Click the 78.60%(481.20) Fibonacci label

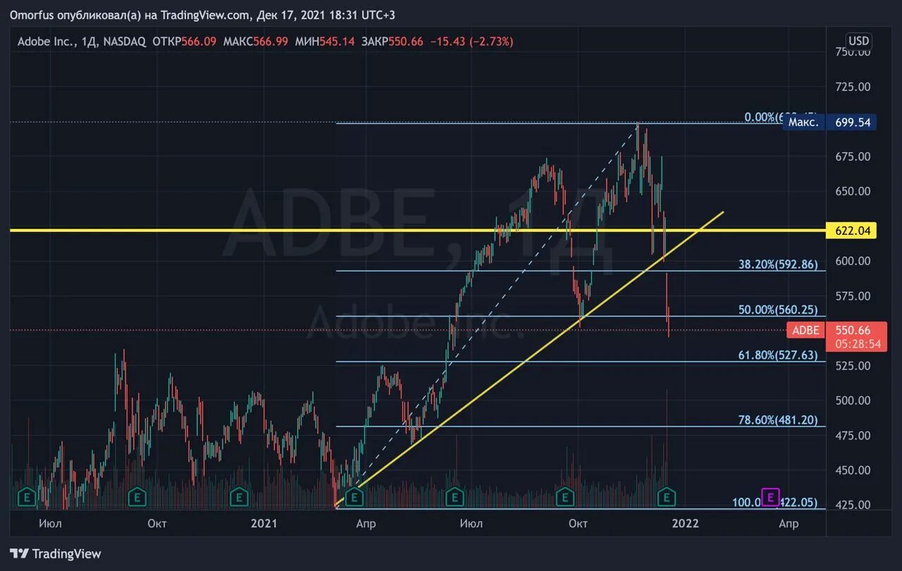click(778, 420)
